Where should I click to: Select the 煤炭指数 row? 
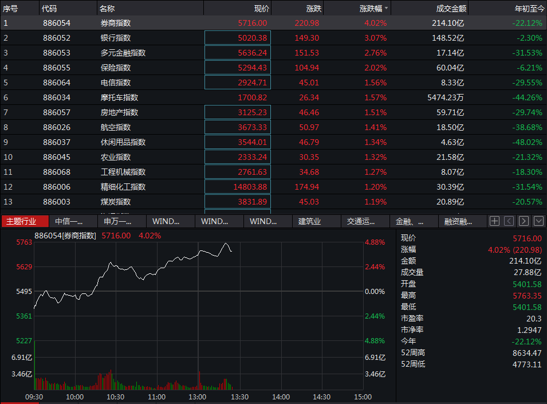coord(116,202)
